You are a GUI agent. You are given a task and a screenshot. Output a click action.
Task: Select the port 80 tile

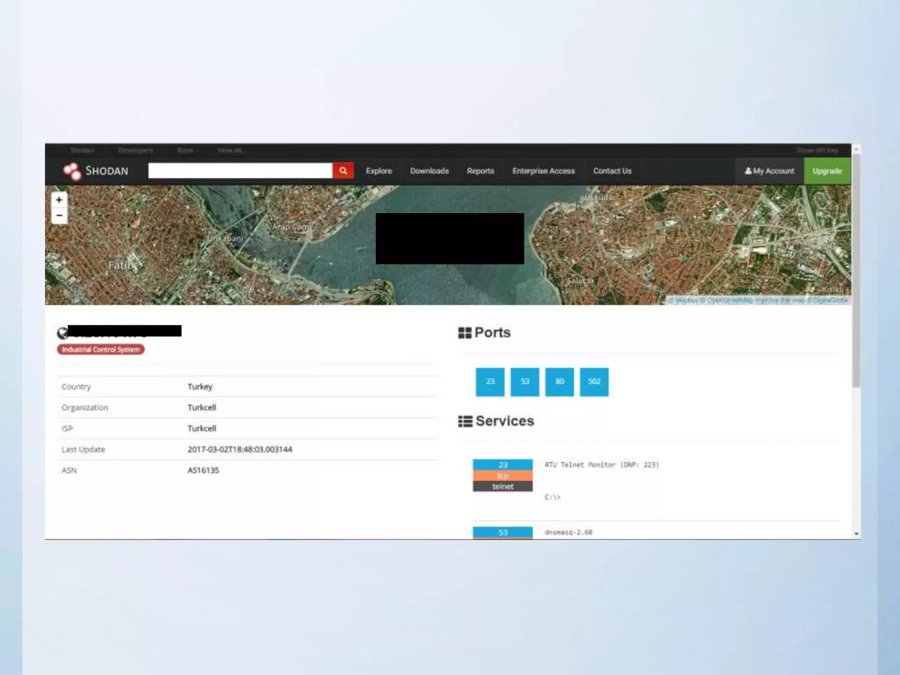pos(559,381)
